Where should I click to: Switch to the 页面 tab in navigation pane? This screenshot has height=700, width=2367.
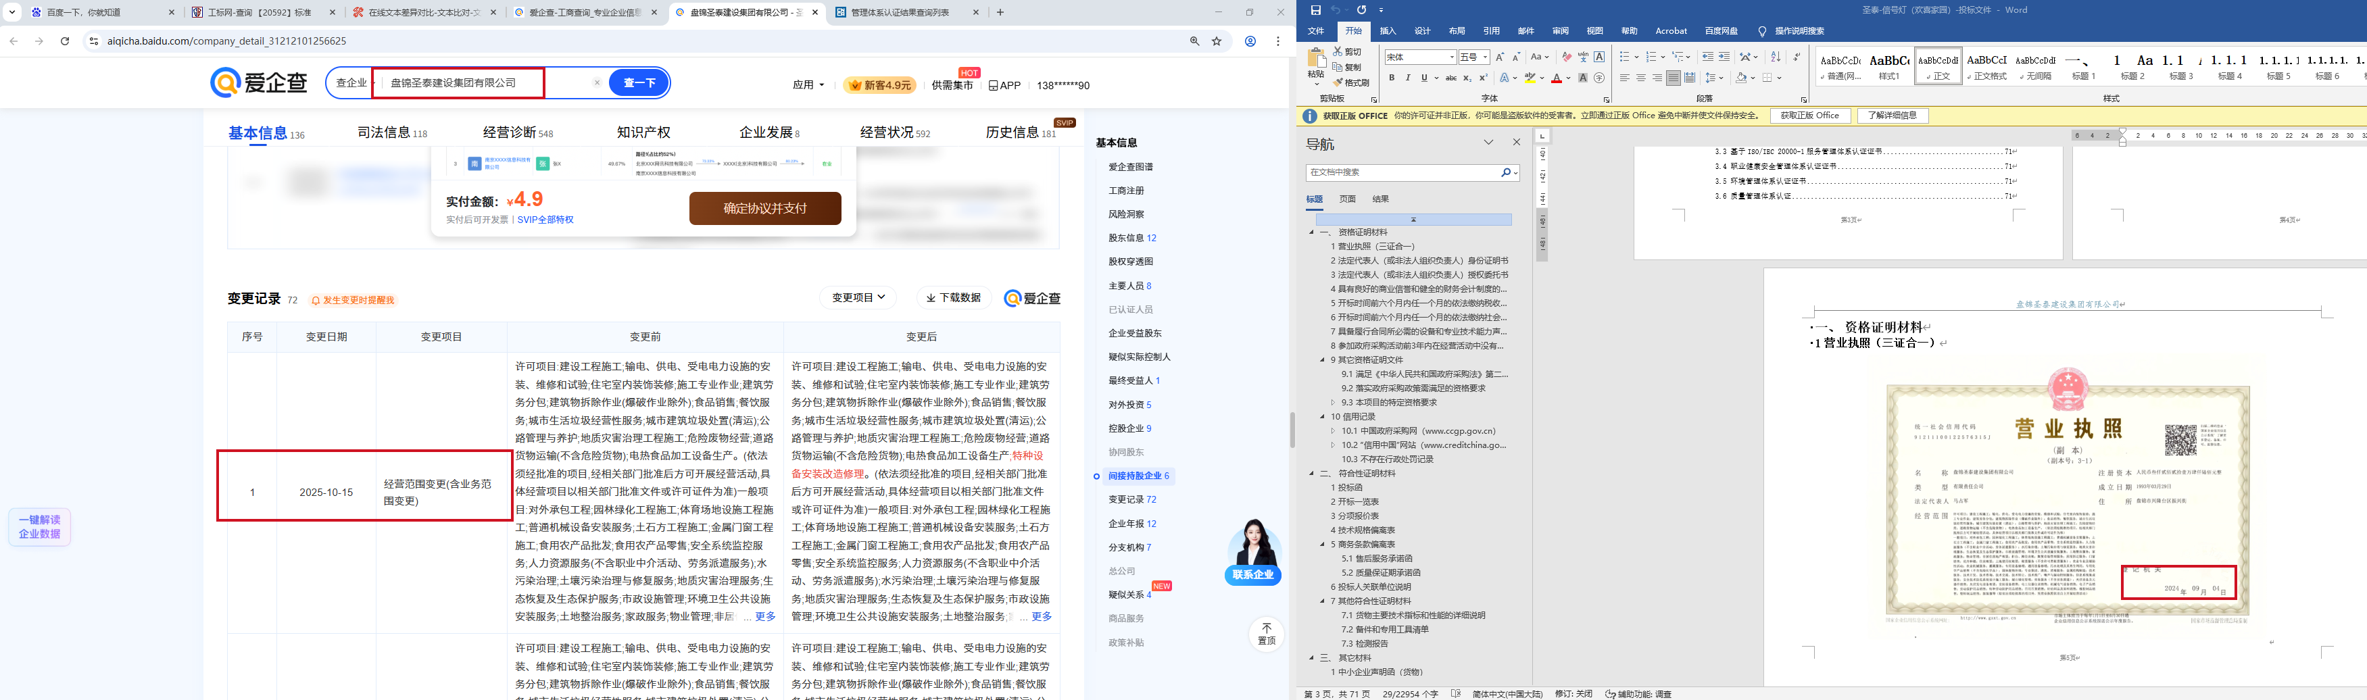[1347, 199]
